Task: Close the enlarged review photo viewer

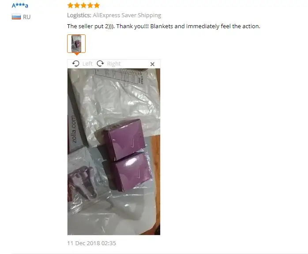Action: tap(152, 64)
